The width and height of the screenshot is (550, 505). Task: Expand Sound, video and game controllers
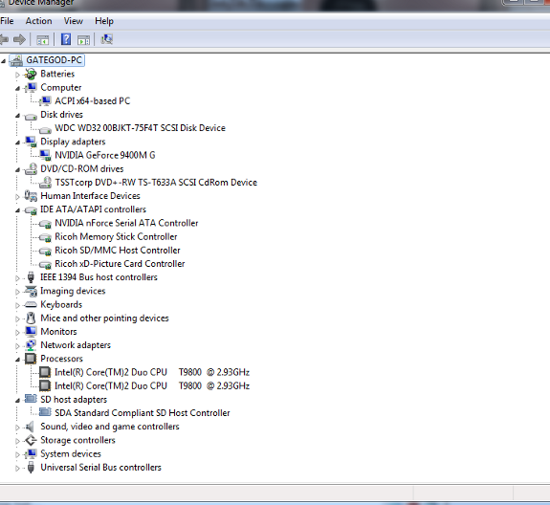pyautogui.click(x=17, y=428)
